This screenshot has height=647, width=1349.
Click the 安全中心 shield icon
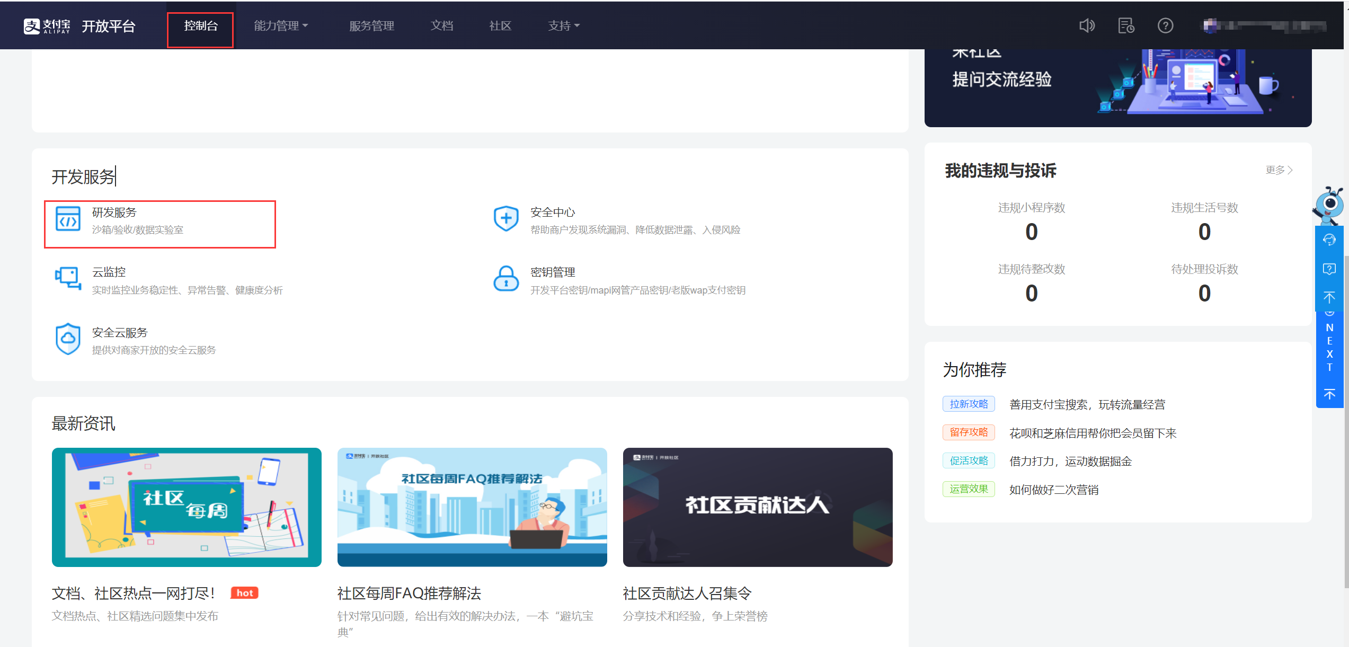506,219
